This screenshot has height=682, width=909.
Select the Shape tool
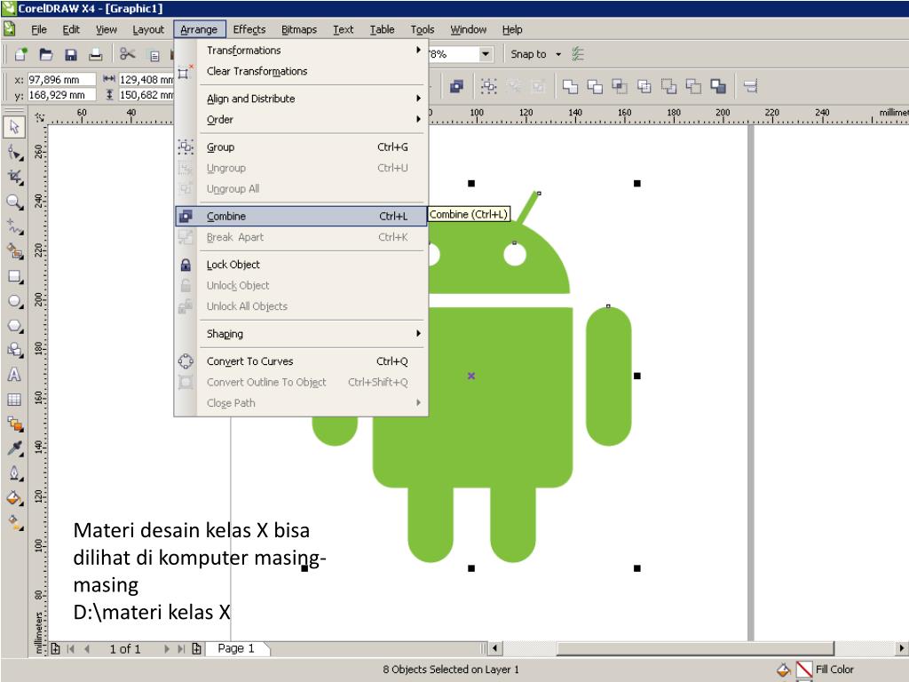click(x=14, y=153)
